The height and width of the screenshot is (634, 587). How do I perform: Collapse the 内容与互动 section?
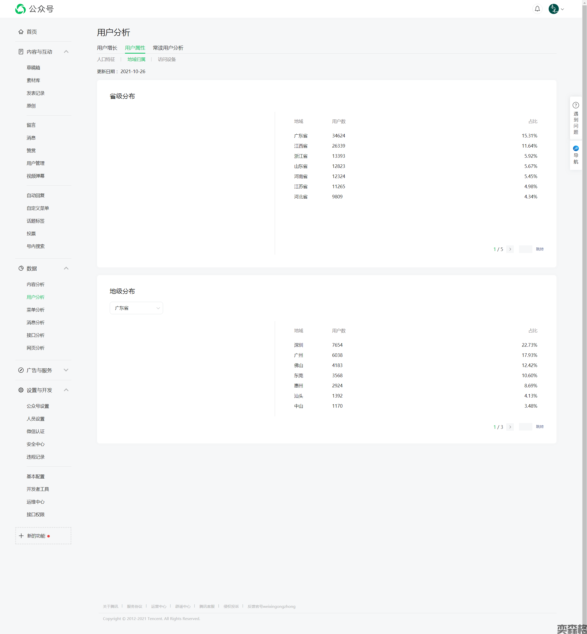click(x=66, y=52)
